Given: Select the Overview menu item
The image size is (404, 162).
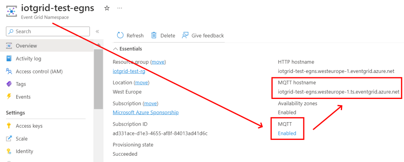Looking at the screenshot, I should (26, 46).
